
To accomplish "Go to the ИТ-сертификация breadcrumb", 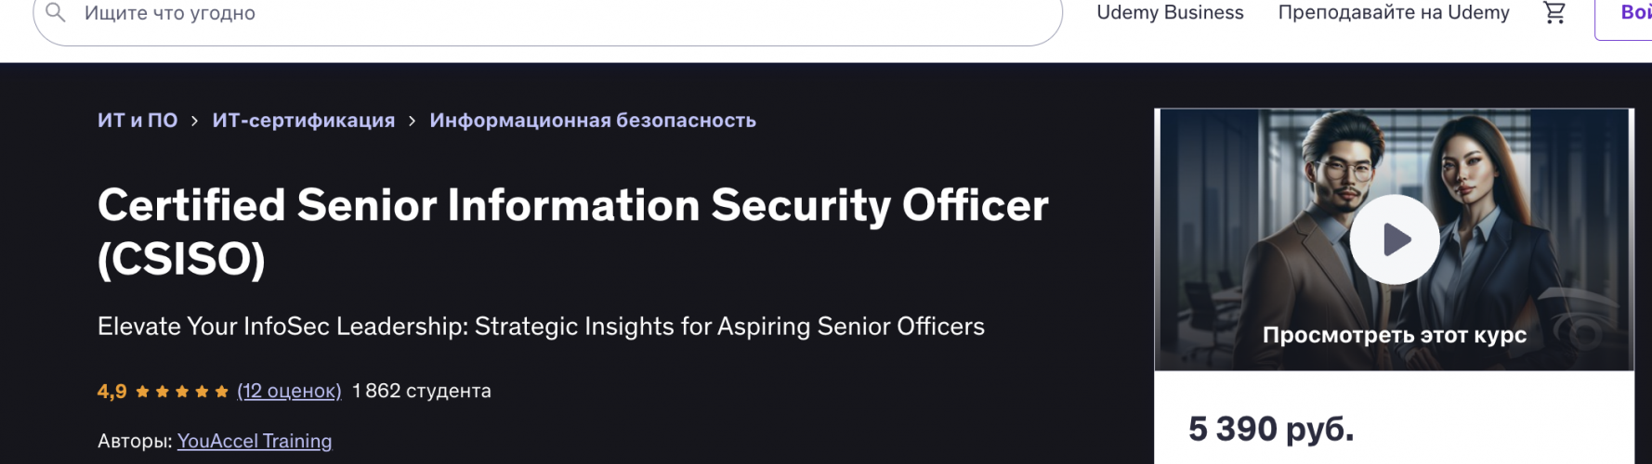I will [303, 121].
